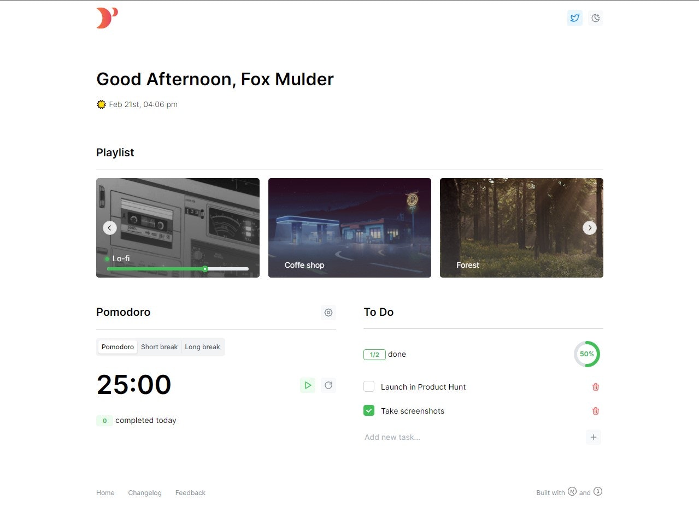Click the Feb 21st, 04:06 pm date

(143, 104)
